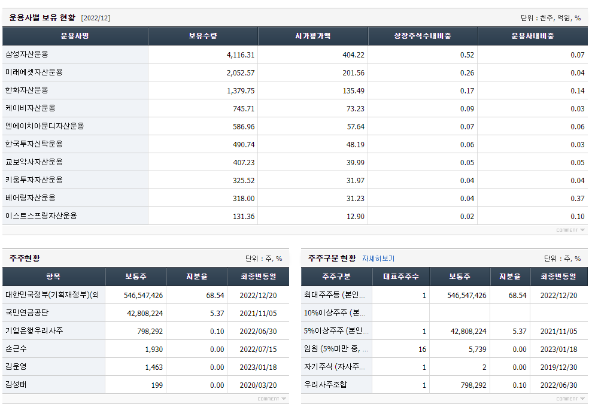Click the 운용사명 column header
Image resolution: width=592 pixels, height=413 pixels.
(x=75, y=36)
